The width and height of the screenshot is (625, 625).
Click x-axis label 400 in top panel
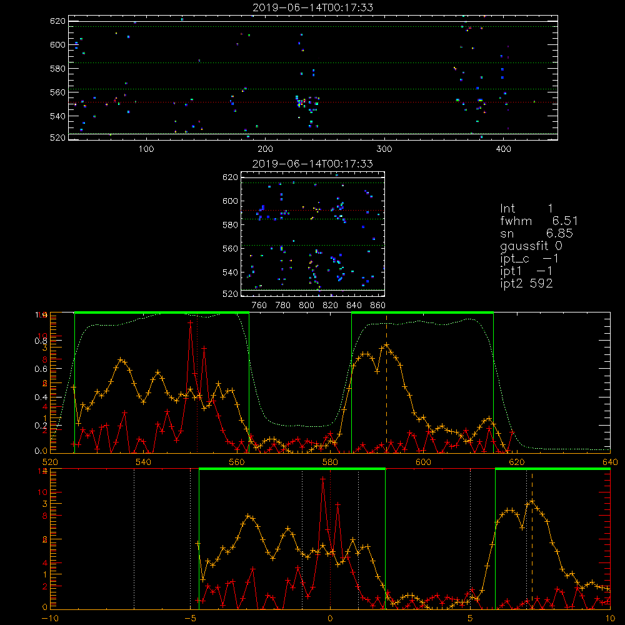503,149
